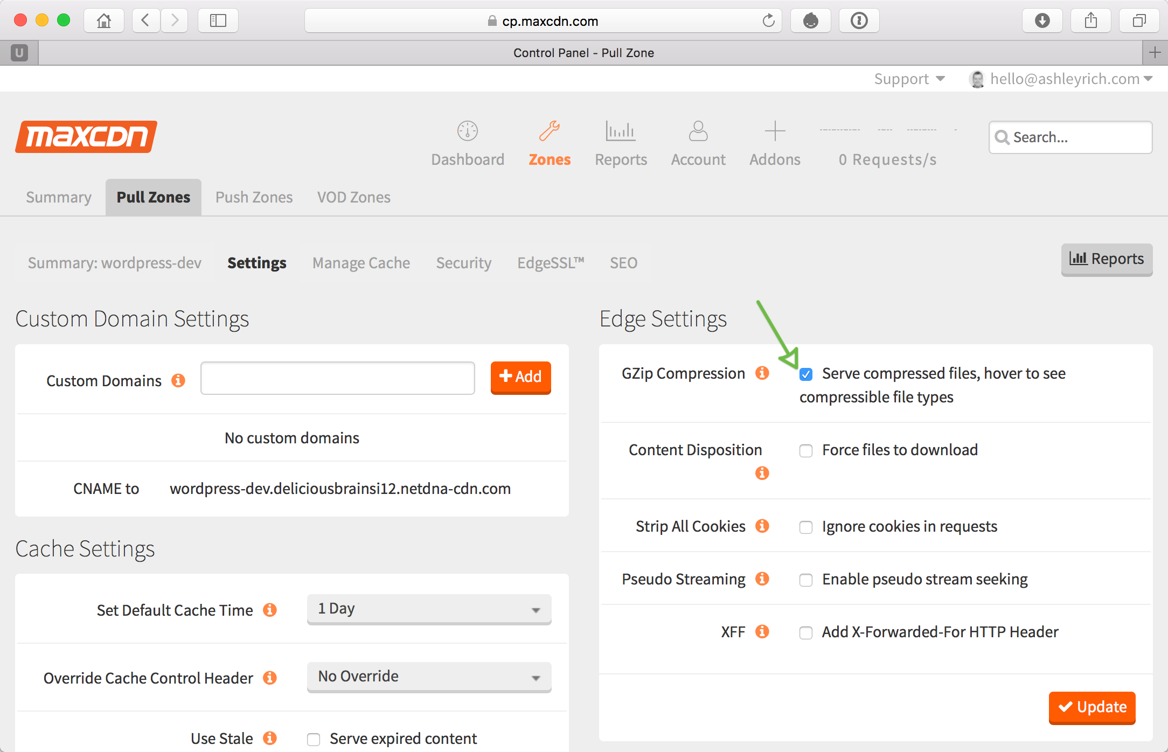This screenshot has height=752, width=1168.
Task: Expand the Support dropdown menu
Action: (x=909, y=79)
